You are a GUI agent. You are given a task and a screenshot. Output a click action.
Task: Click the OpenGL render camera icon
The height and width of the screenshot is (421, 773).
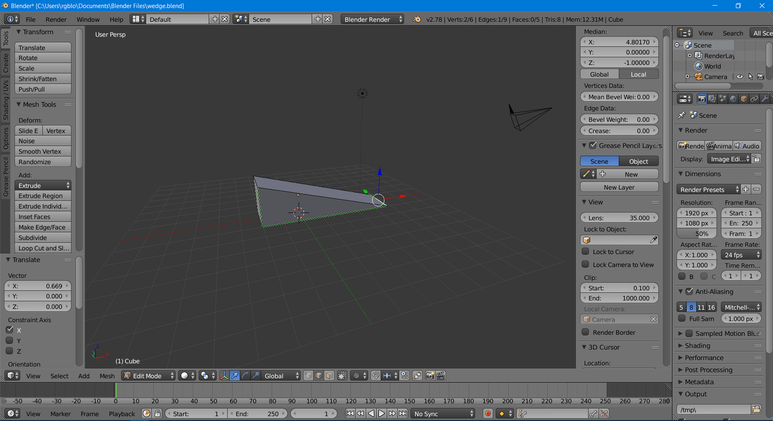coord(430,375)
